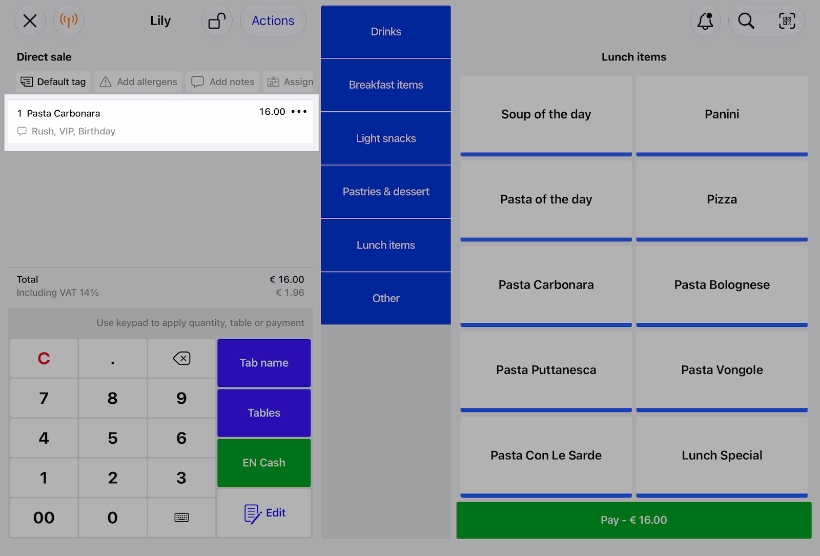Add a Panini to the order
Screen dimensions: 820x556
[722, 115]
